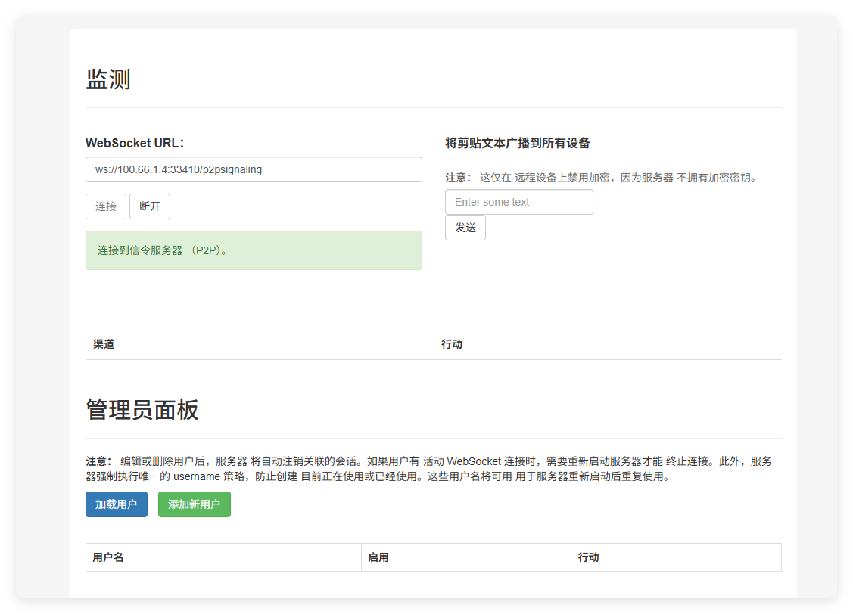
Task: Click the blue 加载用户 button
Action: (116, 504)
